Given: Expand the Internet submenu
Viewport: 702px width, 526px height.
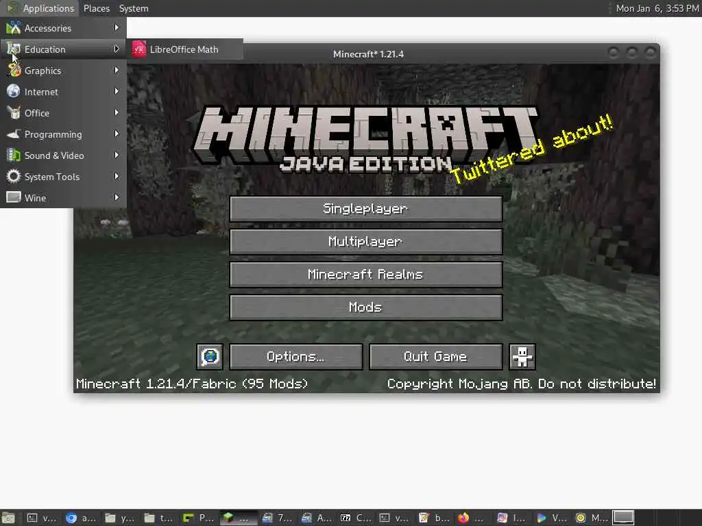Looking at the screenshot, I should click(63, 92).
